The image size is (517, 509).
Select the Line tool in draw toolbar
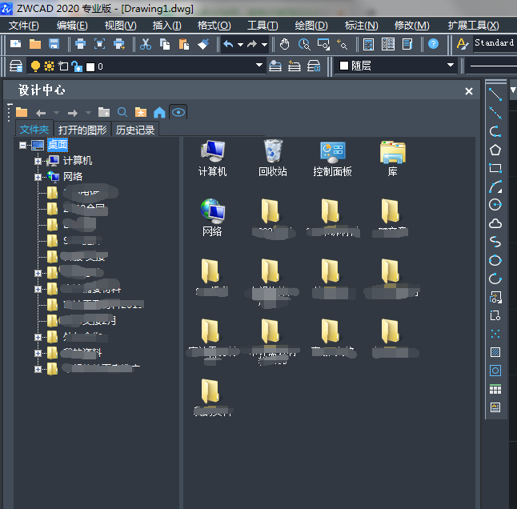click(495, 94)
